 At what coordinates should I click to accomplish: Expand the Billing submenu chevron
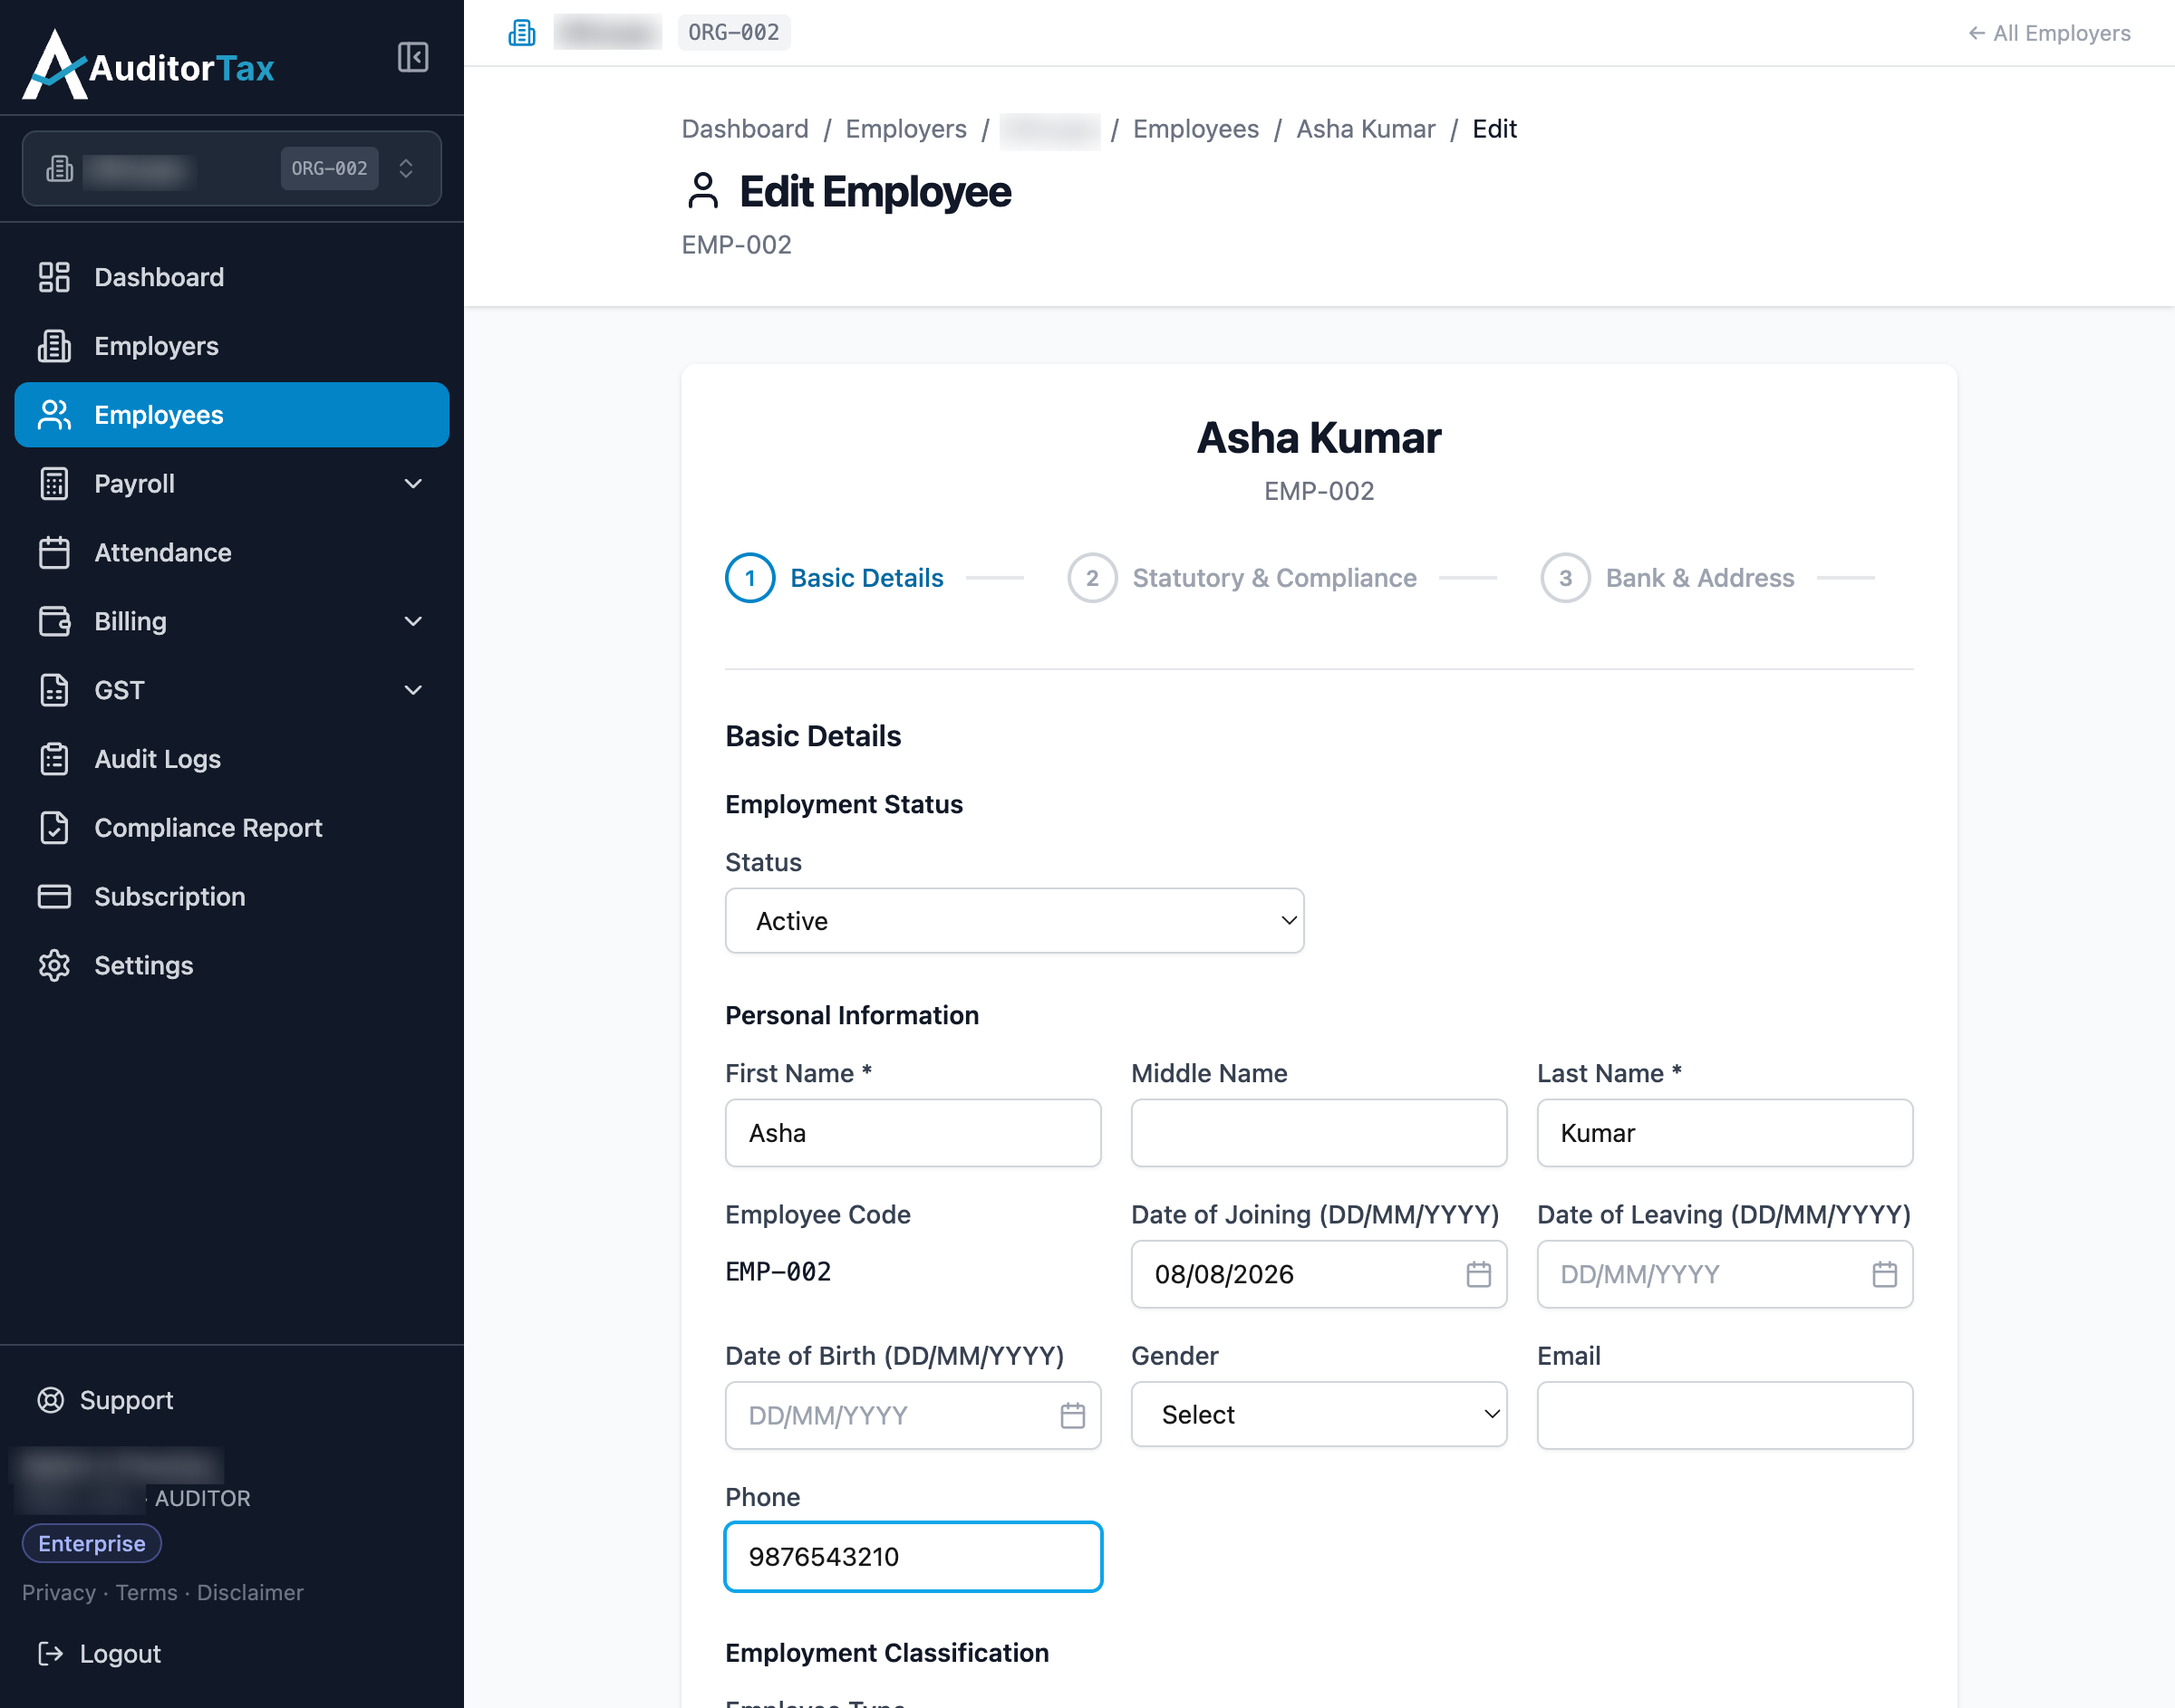[412, 621]
